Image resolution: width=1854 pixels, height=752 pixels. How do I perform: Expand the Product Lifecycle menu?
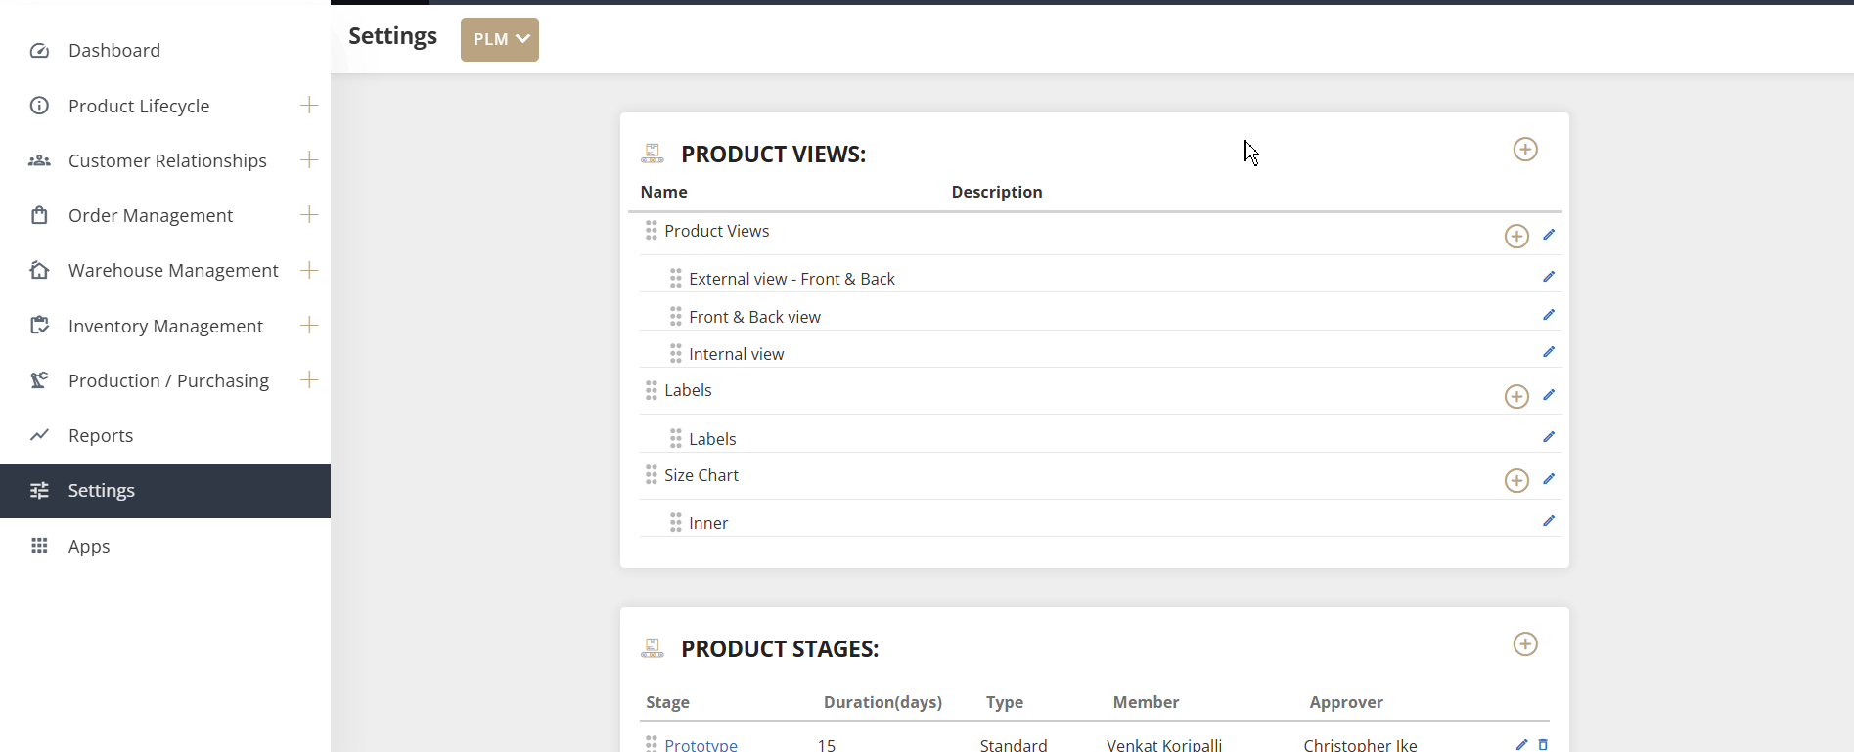tap(309, 105)
